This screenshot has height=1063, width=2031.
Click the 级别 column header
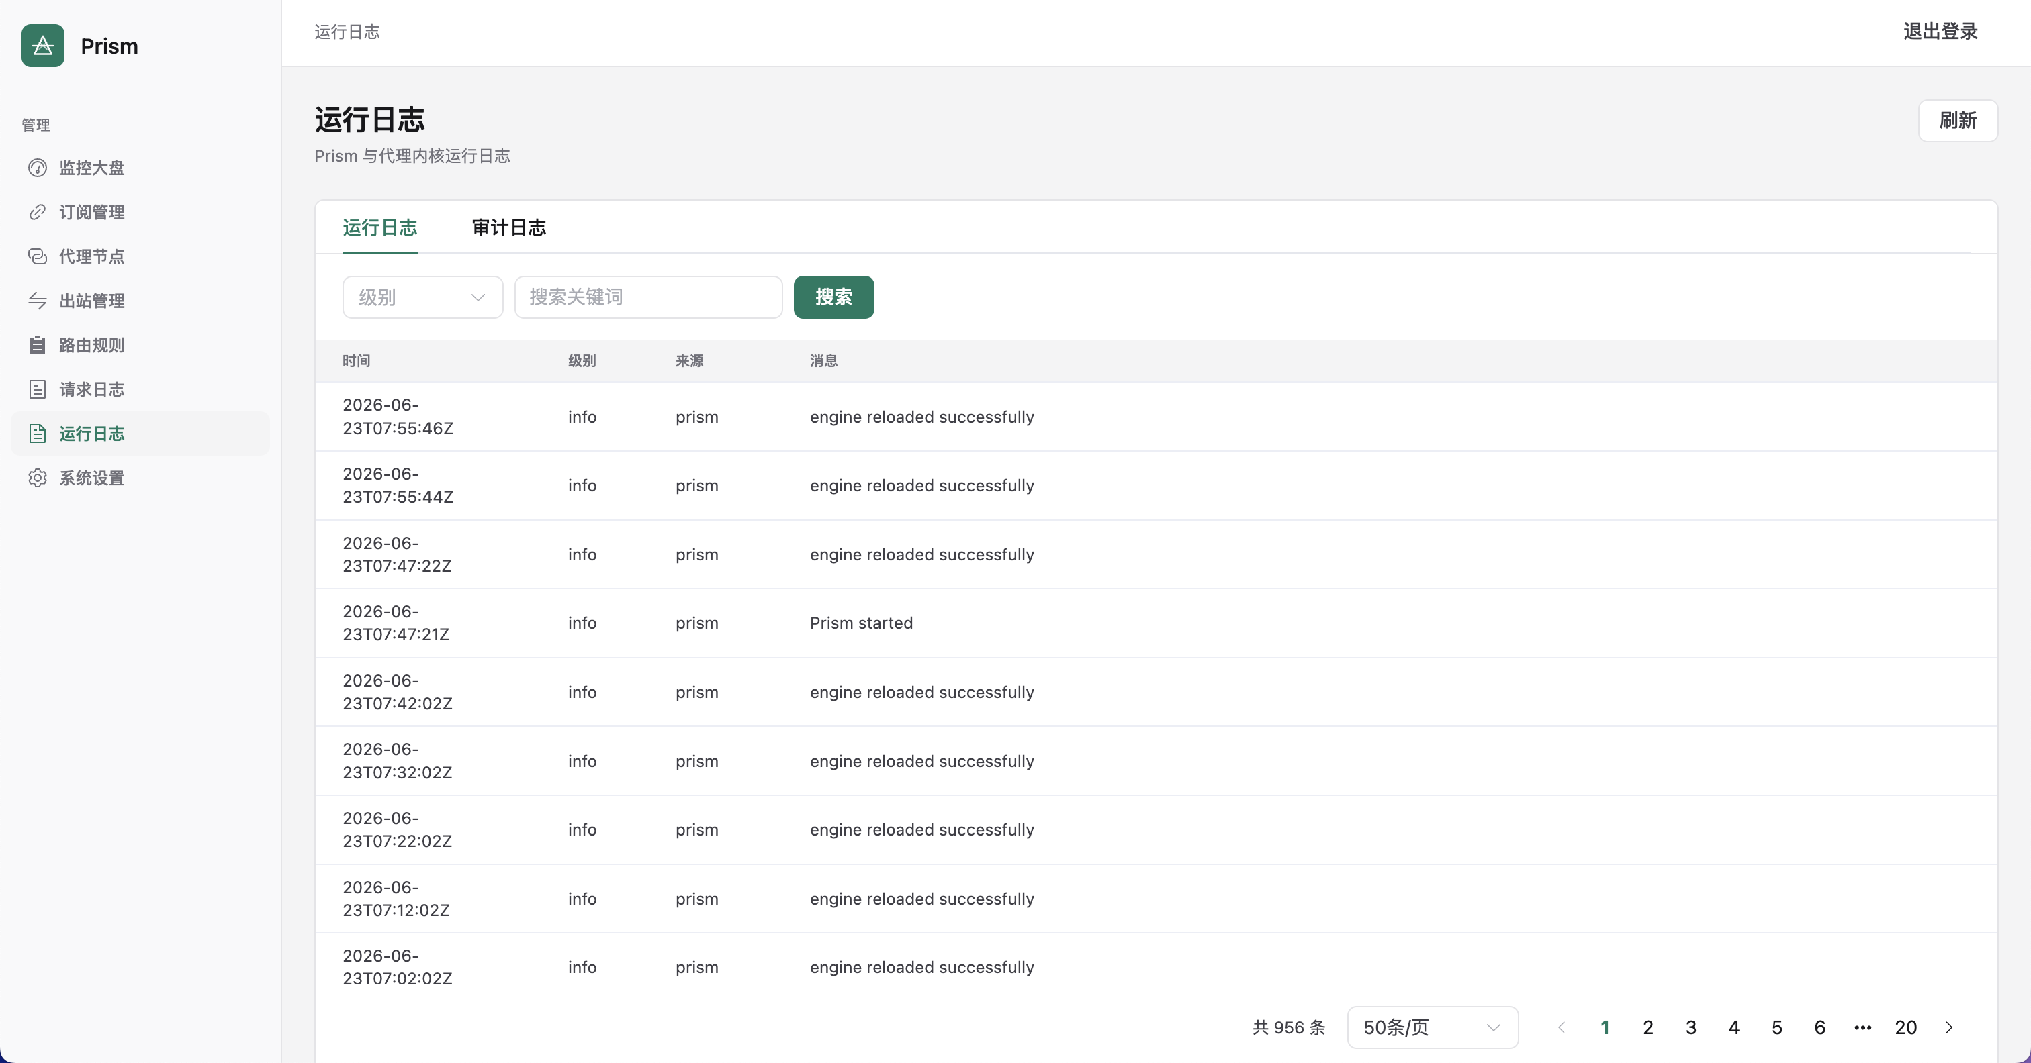582,361
